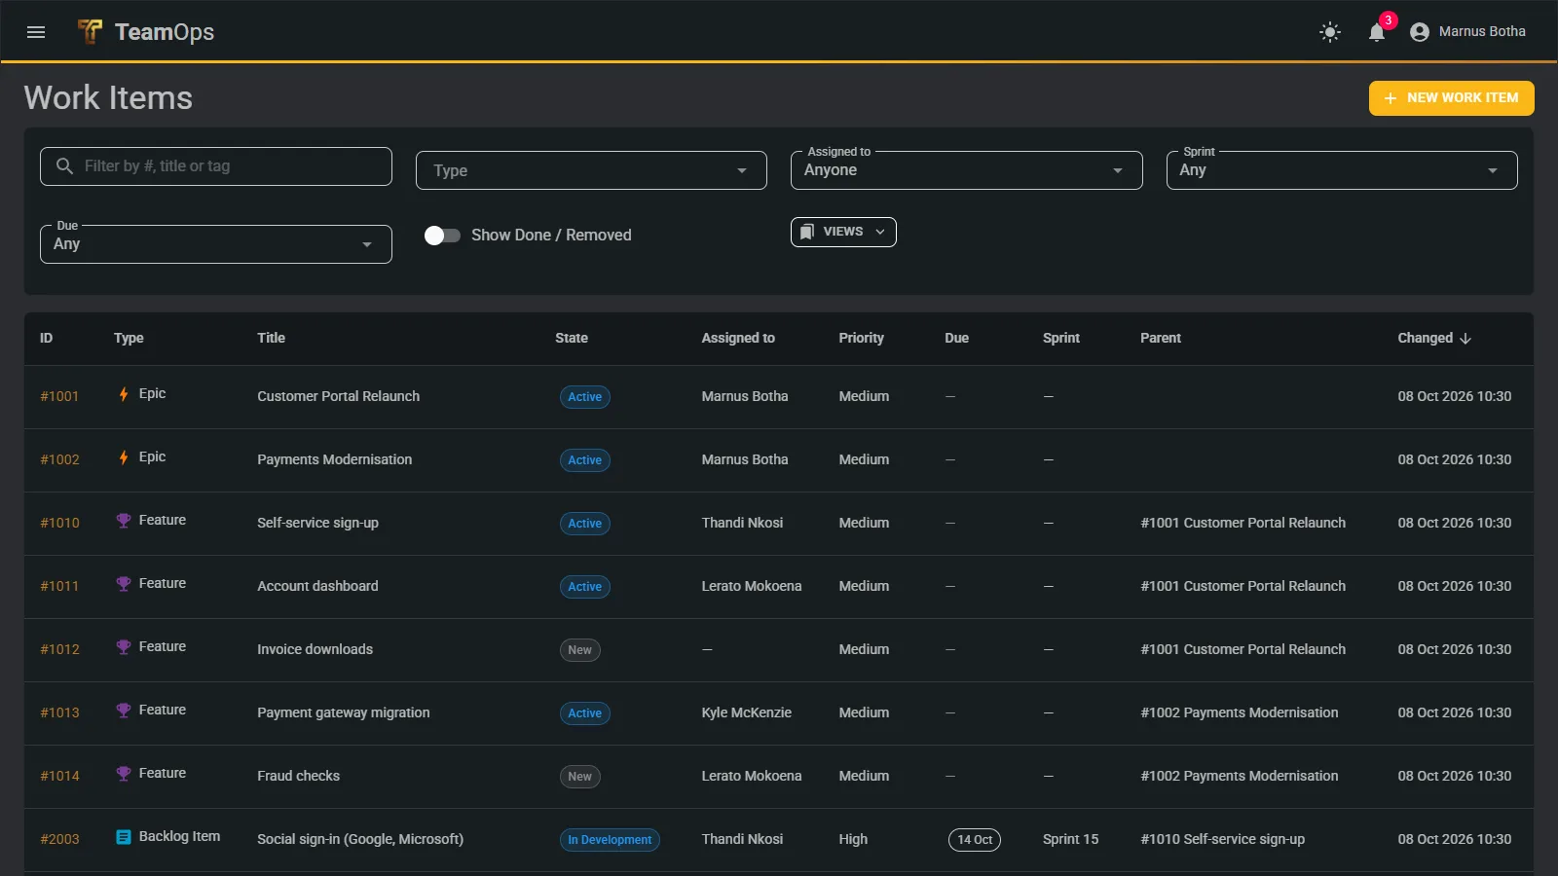Sort by the Due column header

[956, 338]
